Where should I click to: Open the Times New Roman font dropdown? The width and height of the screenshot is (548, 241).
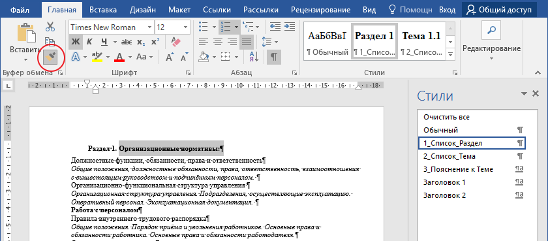pyautogui.click(x=149, y=27)
